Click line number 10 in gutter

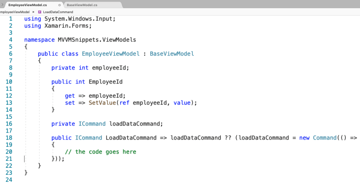tap(9, 82)
